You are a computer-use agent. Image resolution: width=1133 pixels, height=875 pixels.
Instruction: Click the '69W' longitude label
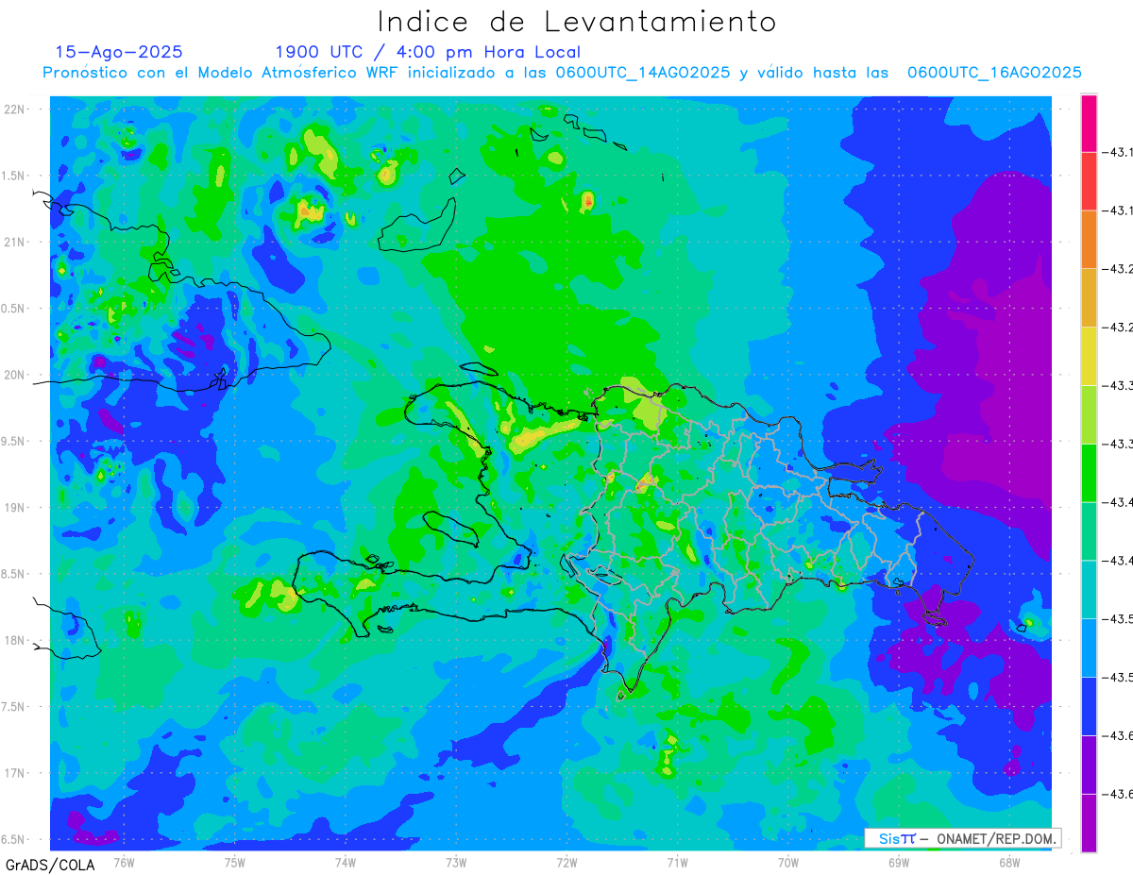(898, 863)
